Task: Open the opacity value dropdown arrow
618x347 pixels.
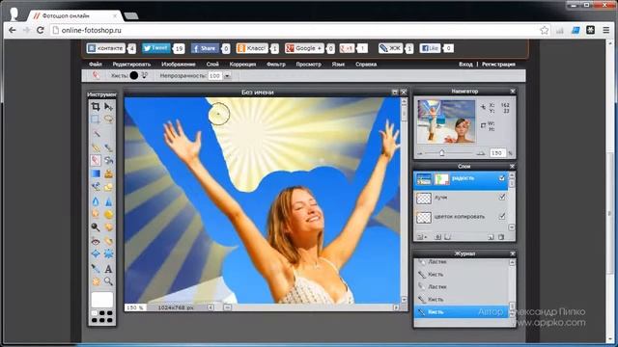Action: pos(227,75)
